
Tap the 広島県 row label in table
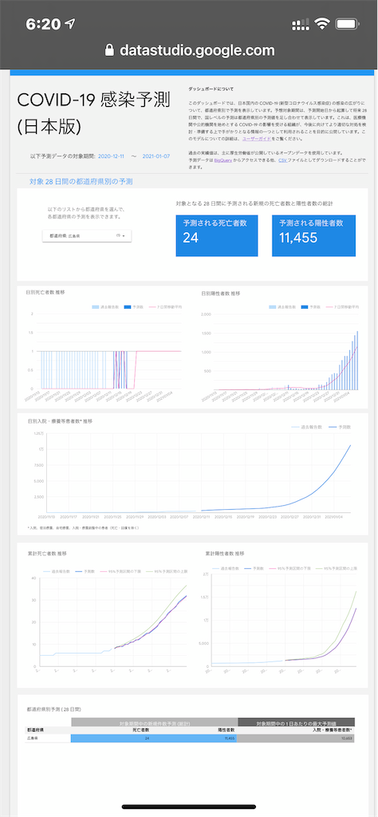[x=32, y=738]
